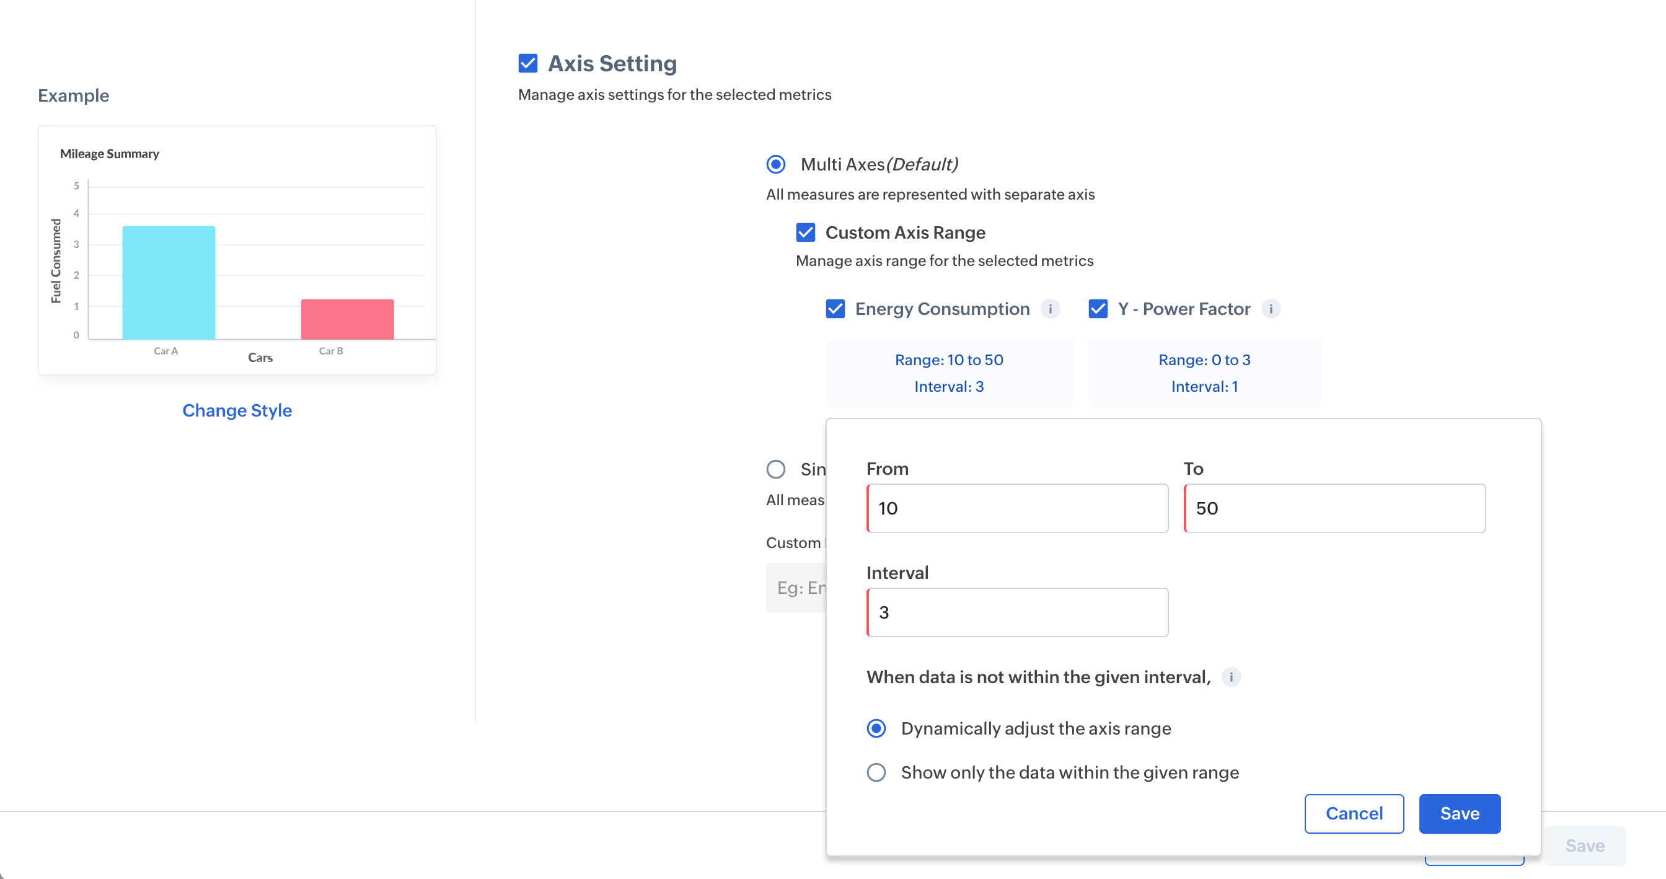The height and width of the screenshot is (879, 1666).
Task: Uncheck the Axis Setting checkbox
Action: pyautogui.click(x=527, y=63)
